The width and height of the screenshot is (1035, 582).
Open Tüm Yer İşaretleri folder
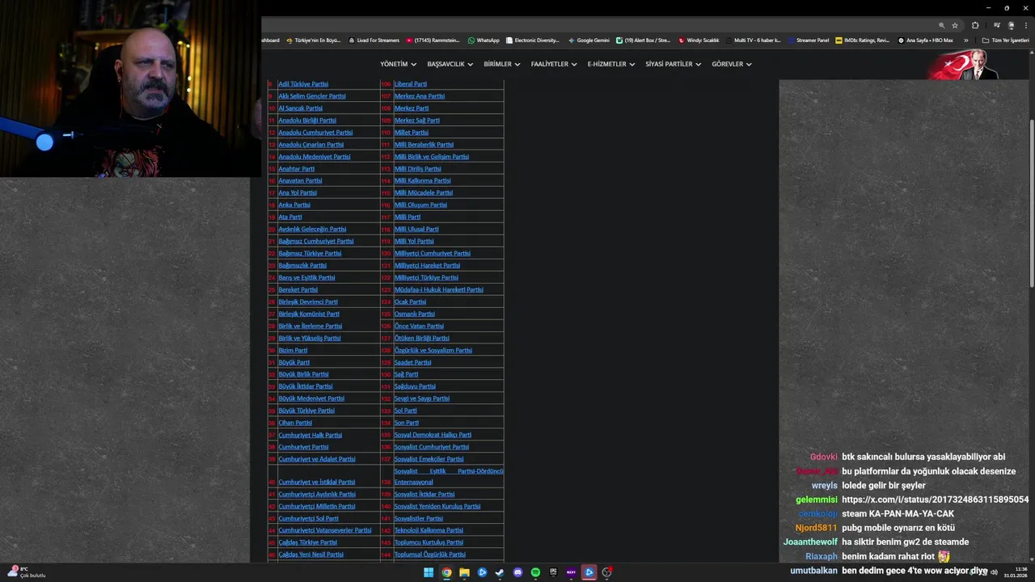click(1005, 40)
